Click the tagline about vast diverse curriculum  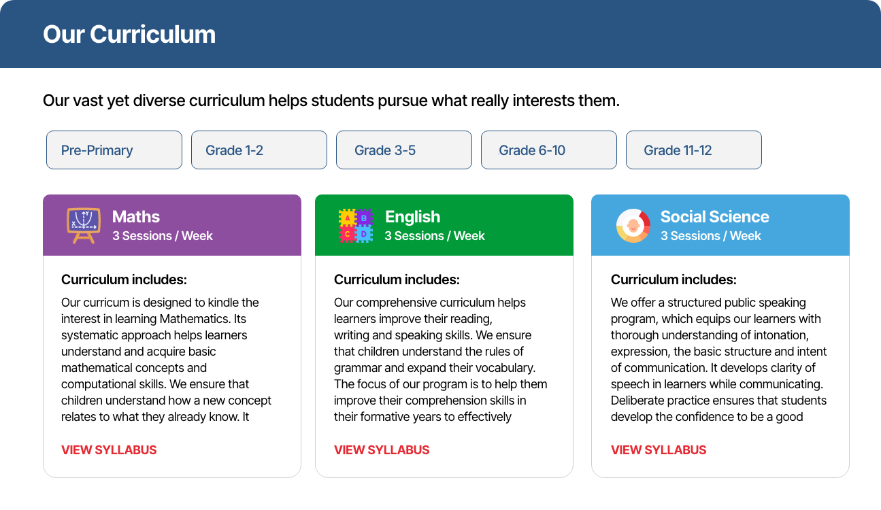coord(331,101)
